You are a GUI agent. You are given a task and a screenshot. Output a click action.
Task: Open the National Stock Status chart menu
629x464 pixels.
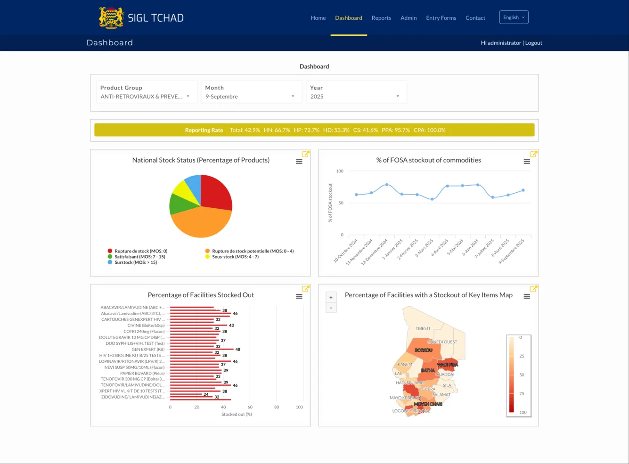pos(299,161)
